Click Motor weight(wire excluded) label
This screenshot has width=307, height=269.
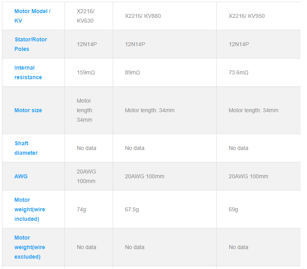tap(29, 247)
